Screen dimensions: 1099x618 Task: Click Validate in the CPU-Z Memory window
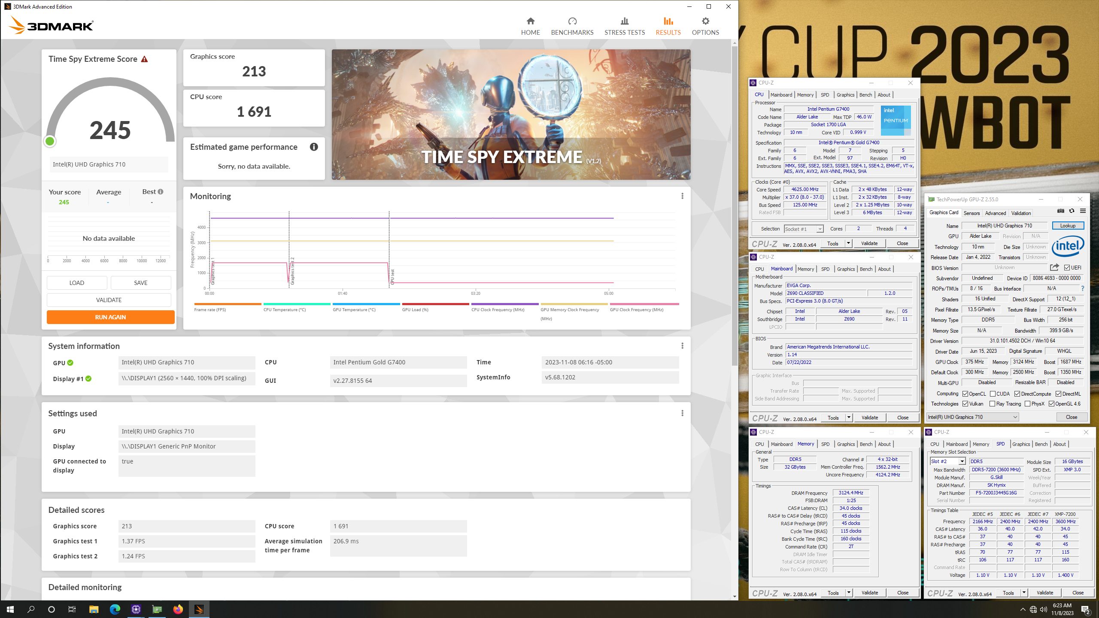point(869,593)
